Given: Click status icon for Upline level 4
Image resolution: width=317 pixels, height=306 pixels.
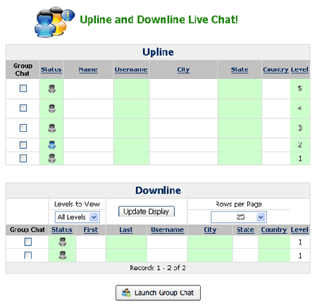Looking at the screenshot, I should (52, 109).
